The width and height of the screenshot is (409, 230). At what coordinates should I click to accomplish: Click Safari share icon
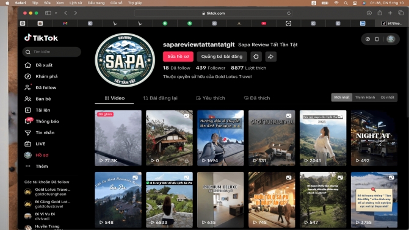coord(380,13)
